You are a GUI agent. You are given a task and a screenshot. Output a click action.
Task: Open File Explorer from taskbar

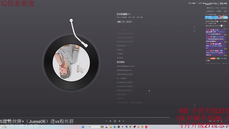tap(111, 127)
